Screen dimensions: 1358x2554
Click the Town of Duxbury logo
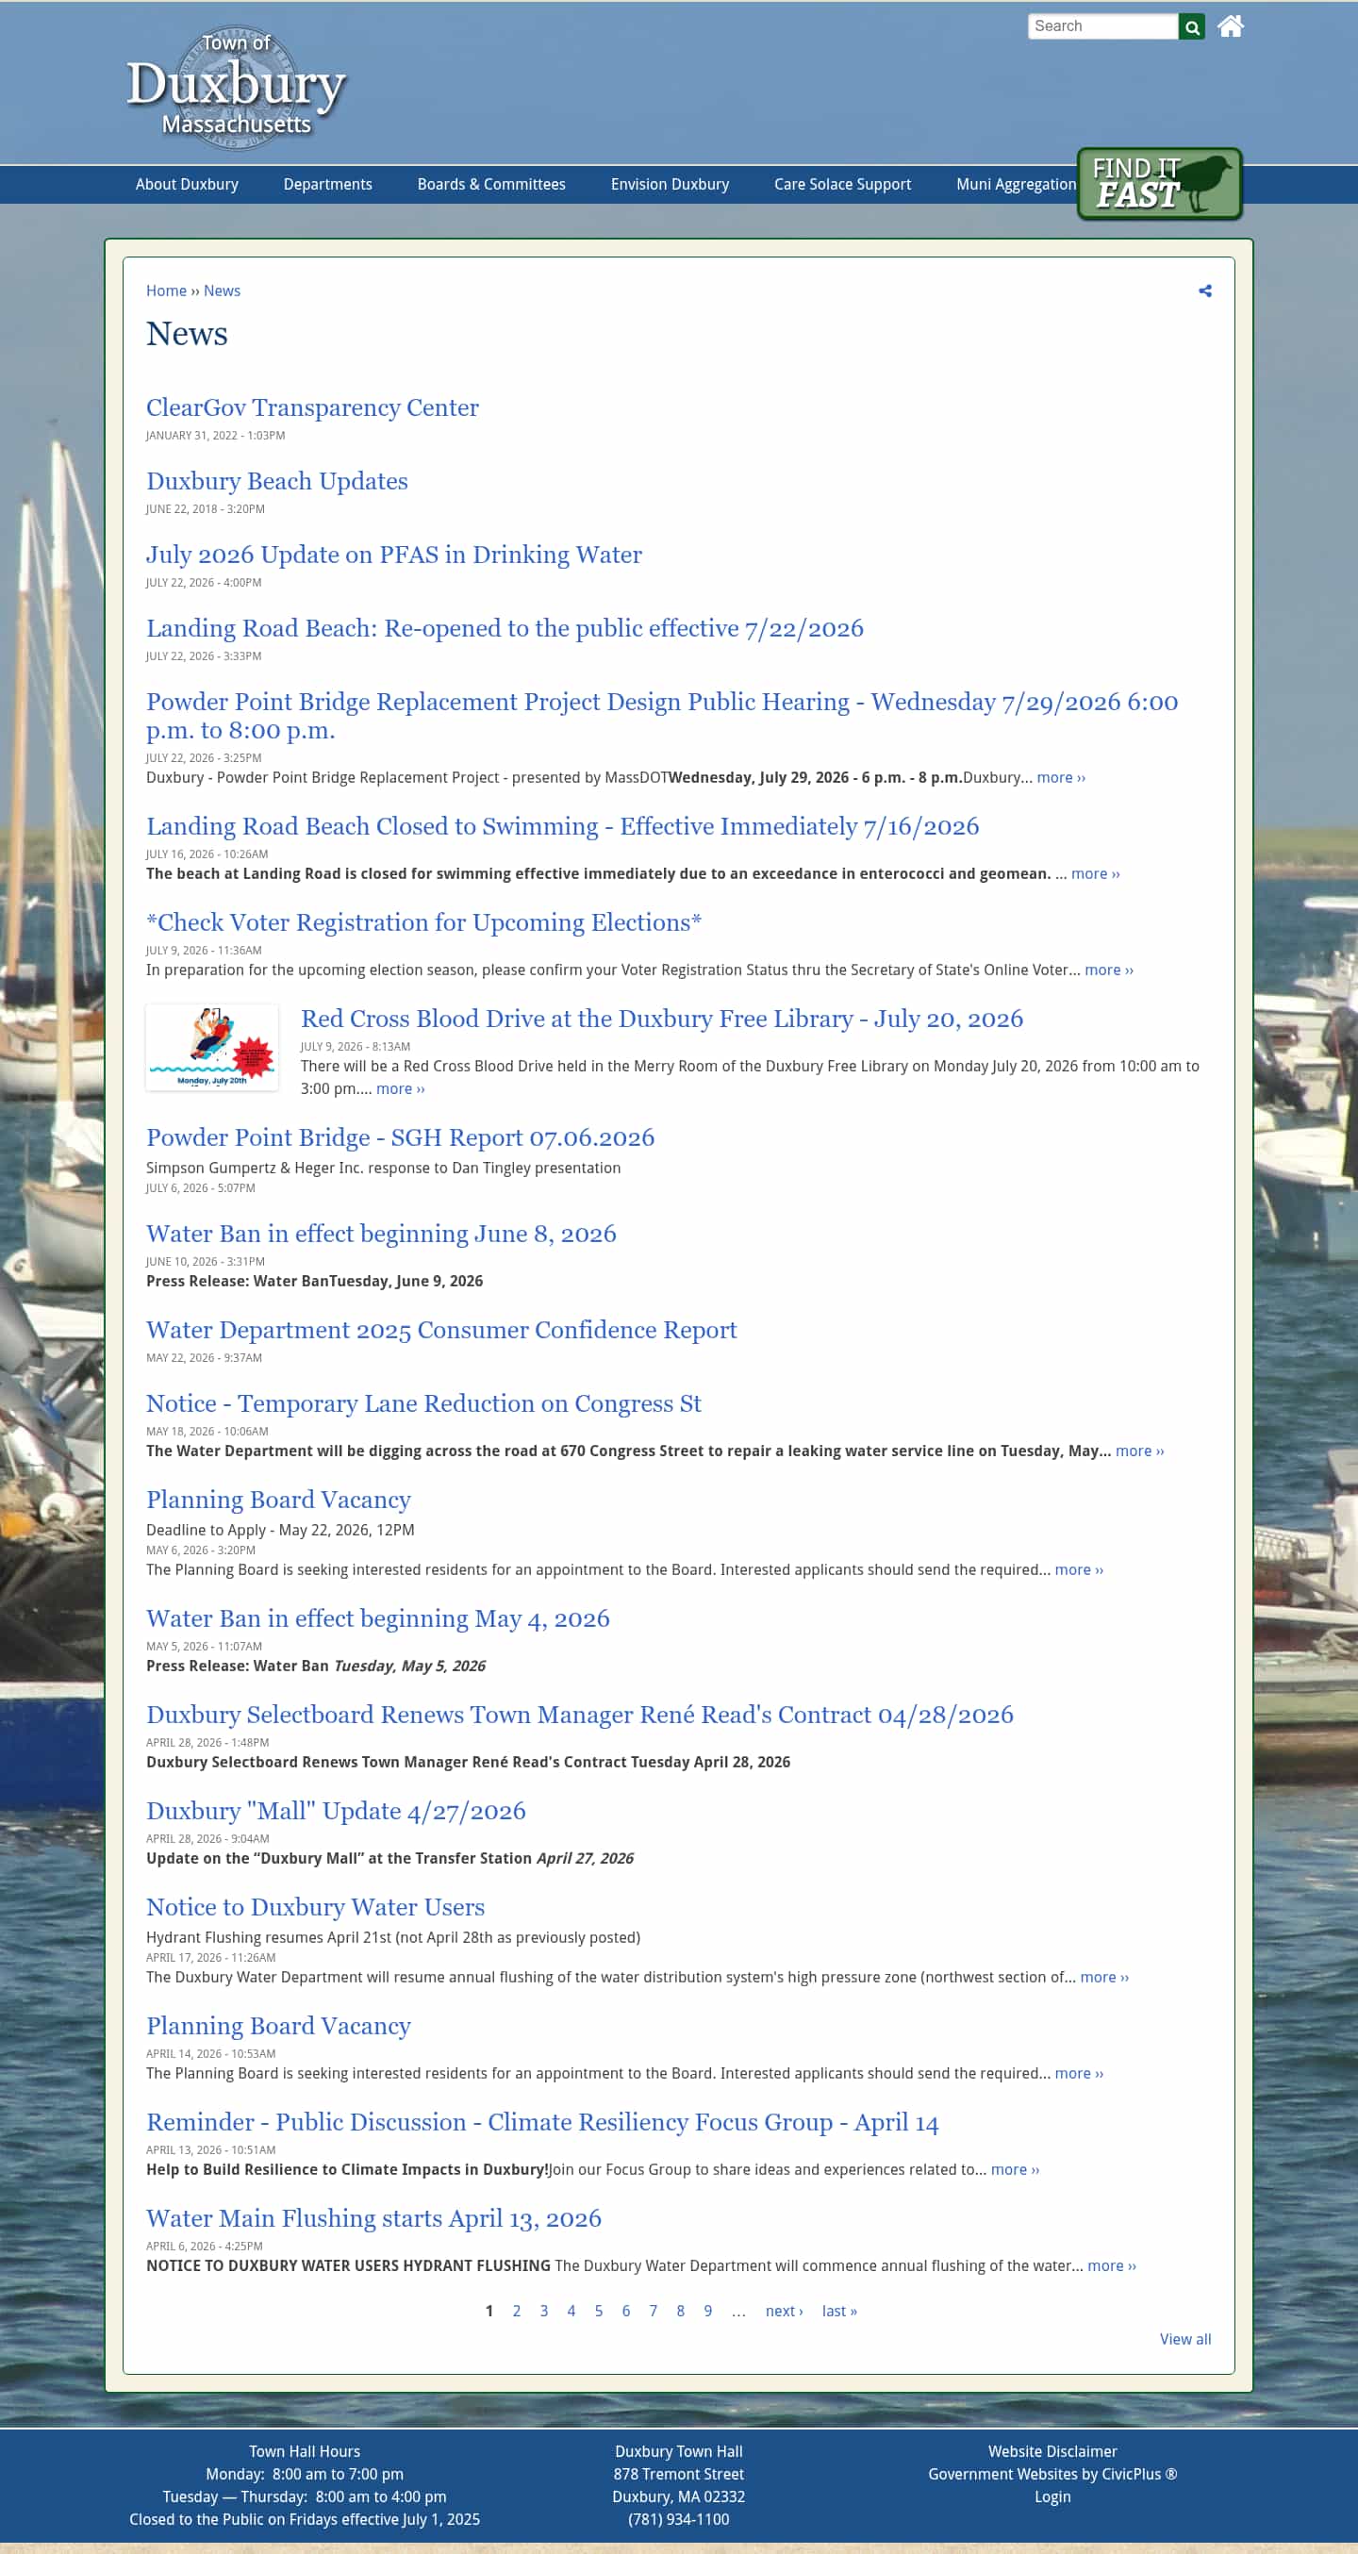pos(236,88)
